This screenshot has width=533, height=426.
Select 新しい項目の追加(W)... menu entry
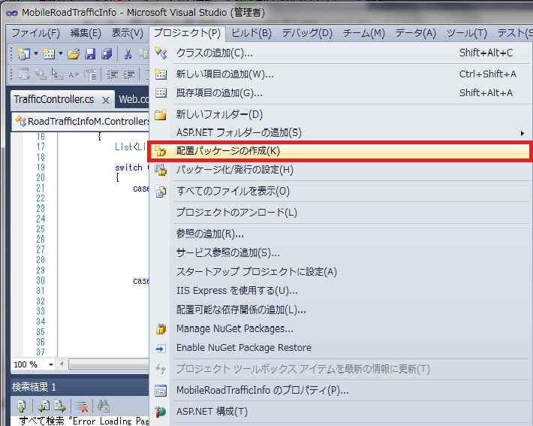coord(340,74)
